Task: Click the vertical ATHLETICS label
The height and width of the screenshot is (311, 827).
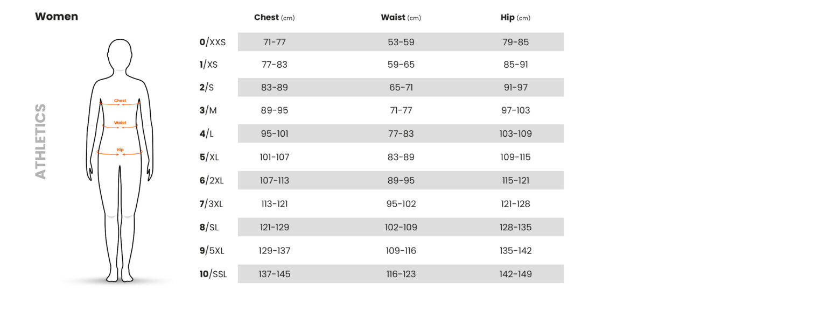Action: [41, 142]
